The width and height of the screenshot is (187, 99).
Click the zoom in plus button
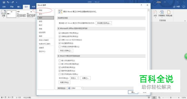179,98
